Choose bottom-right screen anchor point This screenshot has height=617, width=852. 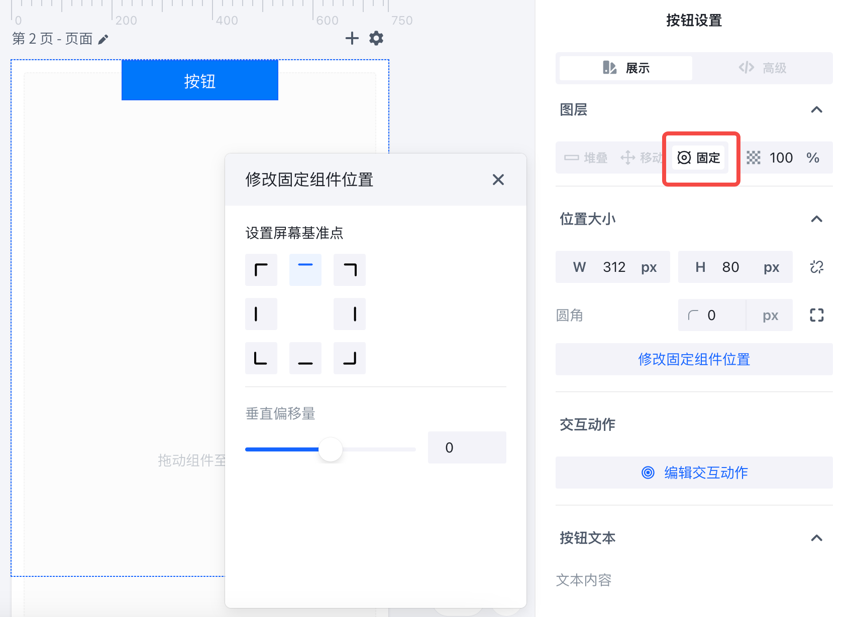pyautogui.click(x=350, y=358)
